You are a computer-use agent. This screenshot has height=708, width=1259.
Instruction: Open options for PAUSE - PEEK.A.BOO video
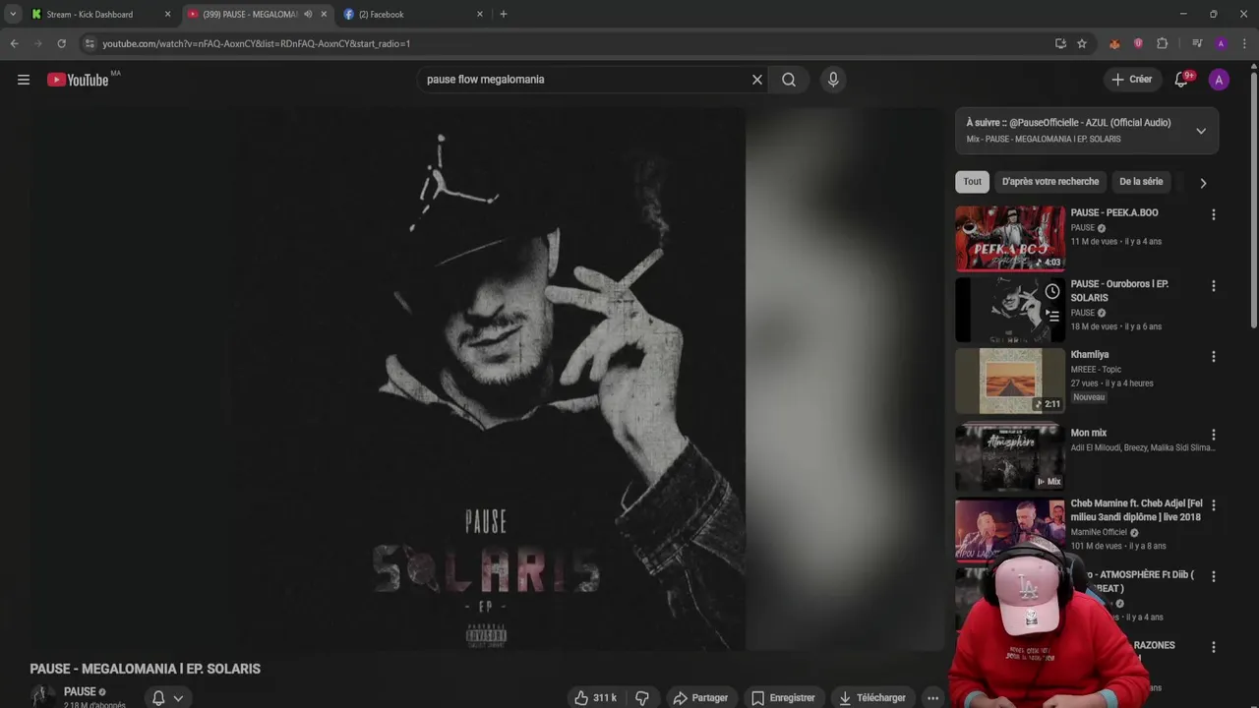1214,214
